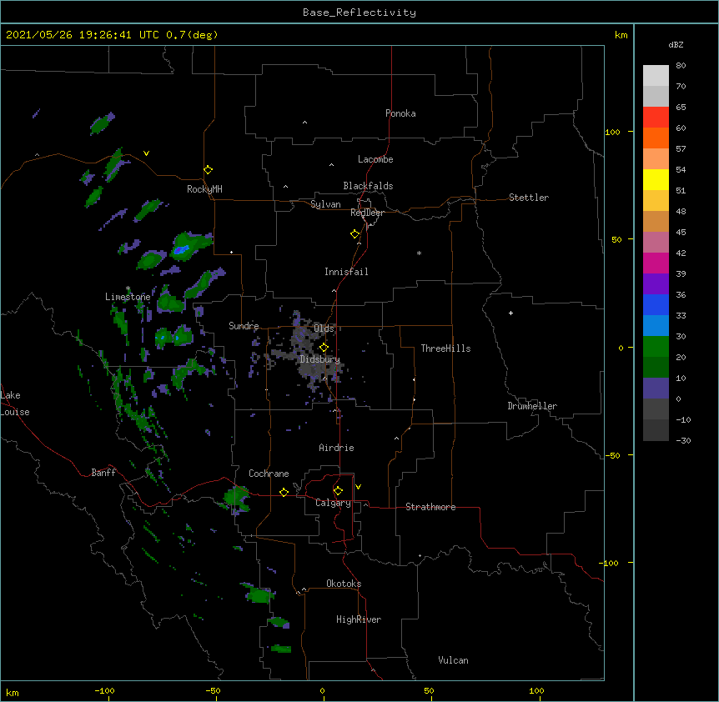Click the Lake Louise label
This screenshot has height=702, width=719.
point(15,404)
